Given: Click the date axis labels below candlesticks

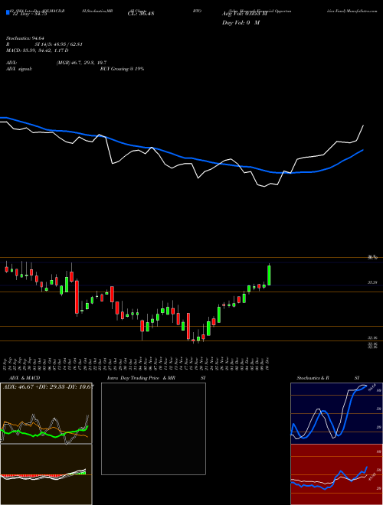Looking at the screenshot, I should [137, 363].
